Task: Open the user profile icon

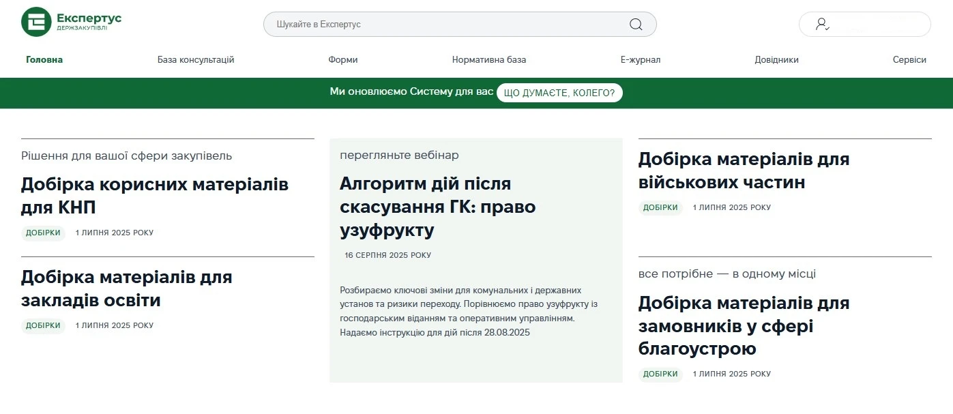Action: click(822, 25)
